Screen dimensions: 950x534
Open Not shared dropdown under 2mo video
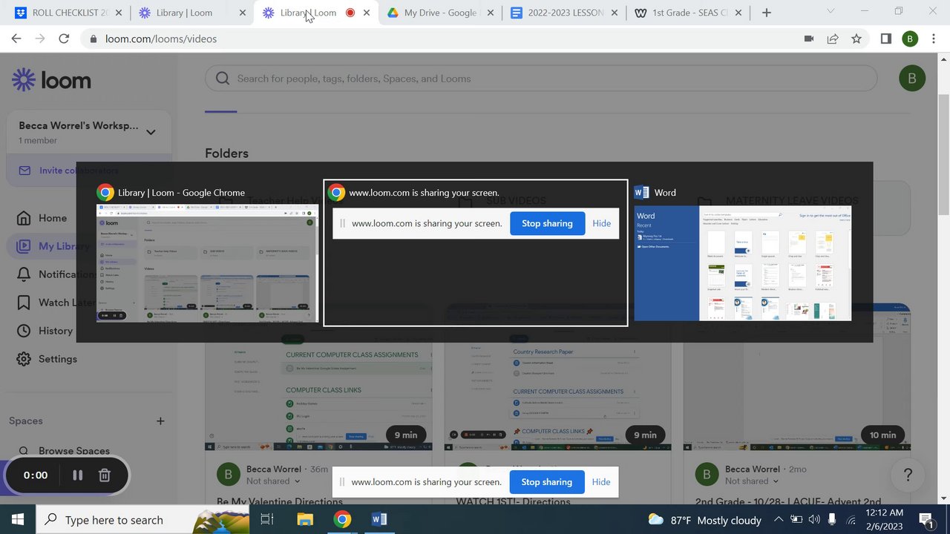pos(752,481)
